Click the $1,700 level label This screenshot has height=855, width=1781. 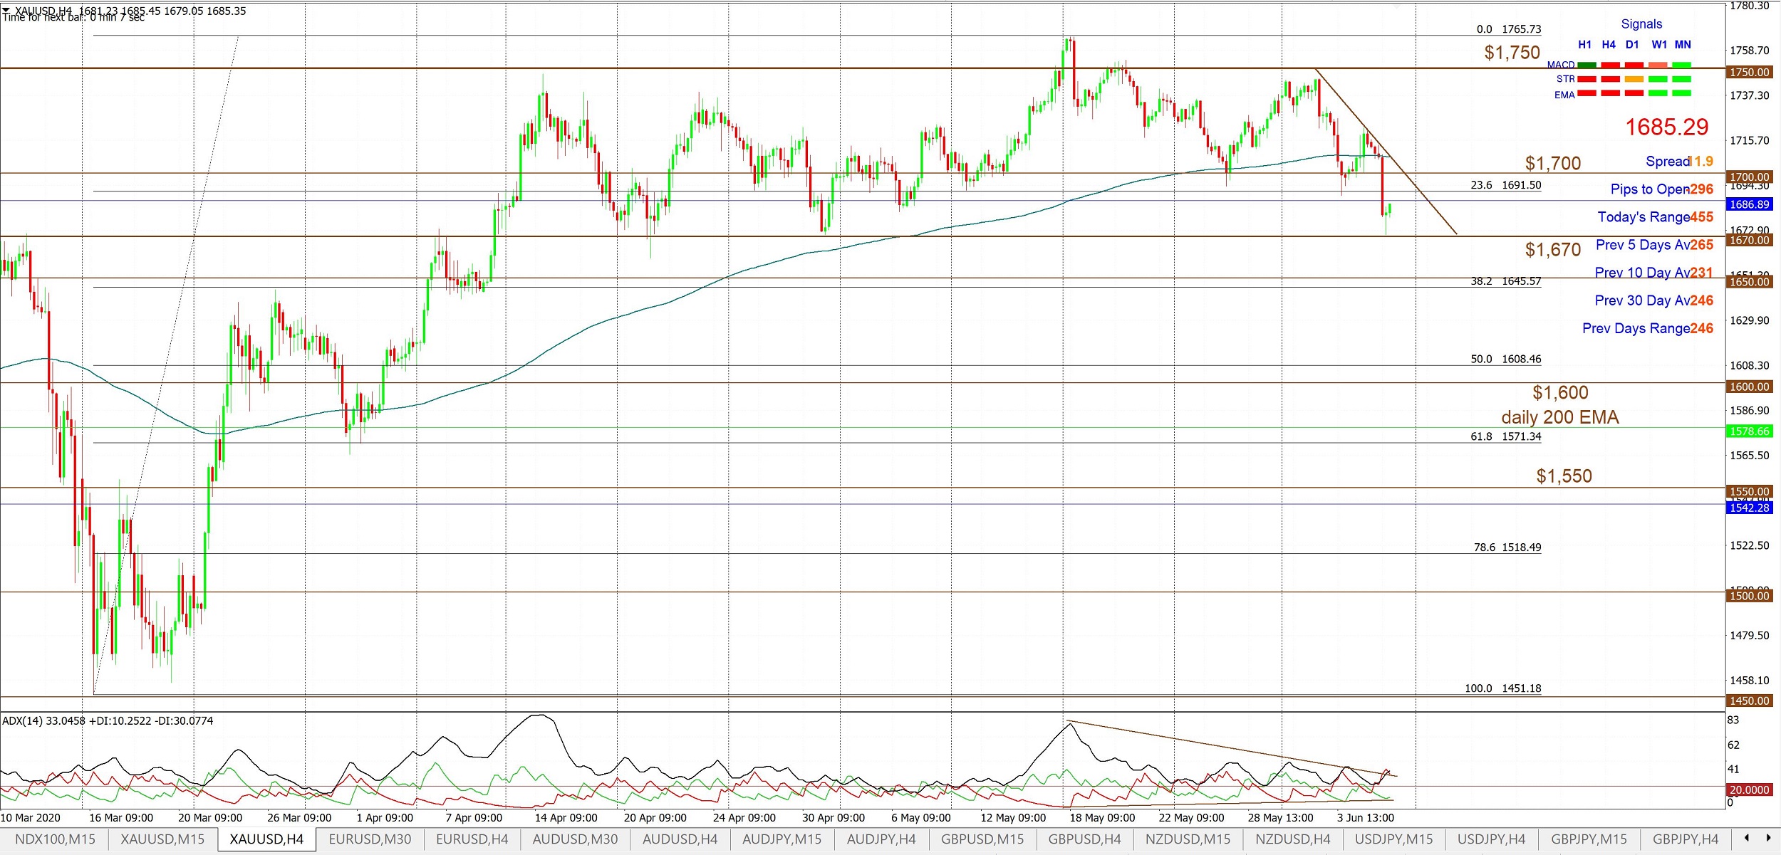1553,163
